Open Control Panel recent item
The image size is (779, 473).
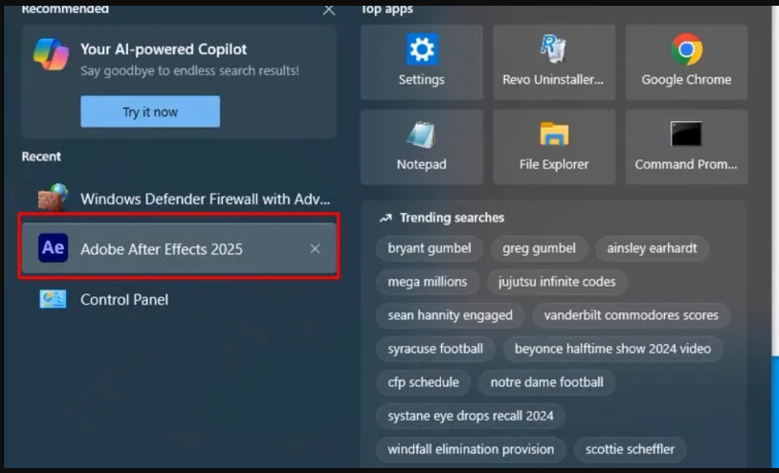click(x=179, y=300)
